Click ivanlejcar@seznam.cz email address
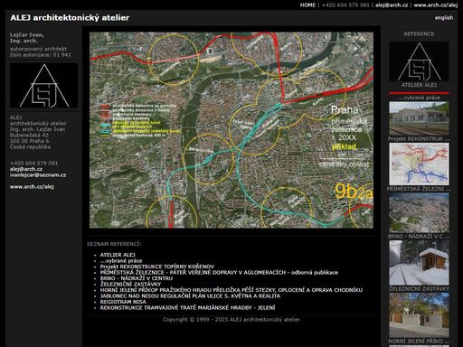 point(38,175)
